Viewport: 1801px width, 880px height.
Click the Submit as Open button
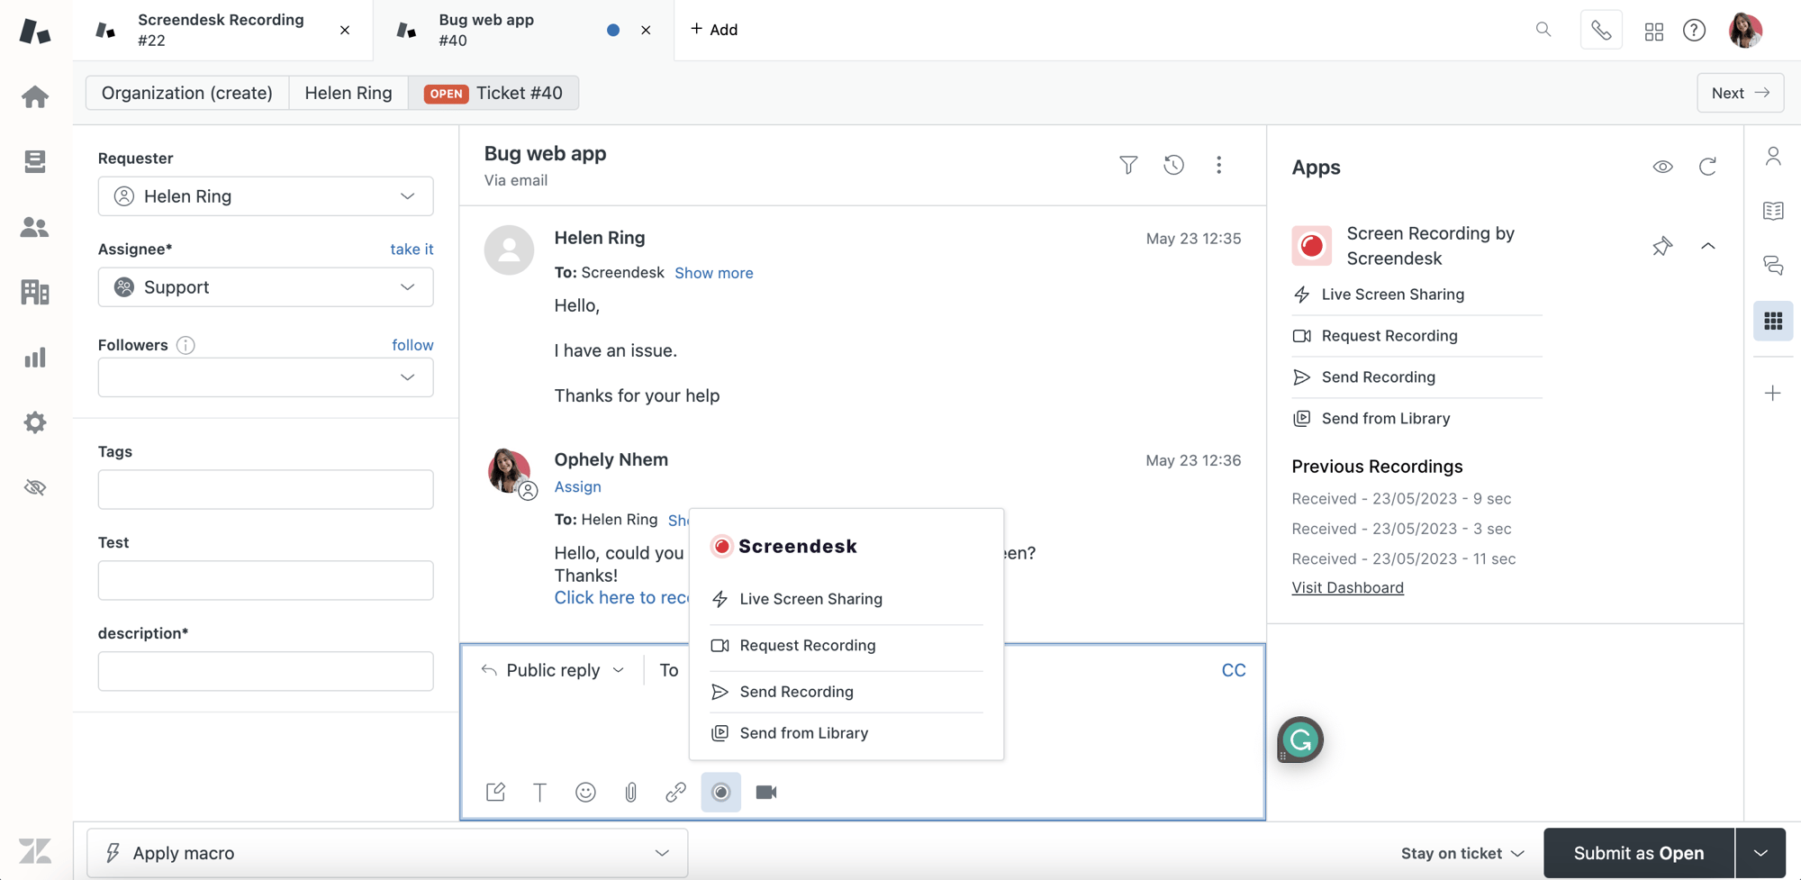click(x=1637, y=852)
